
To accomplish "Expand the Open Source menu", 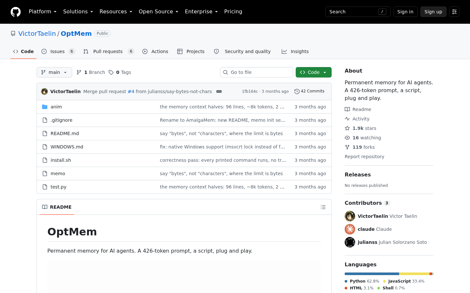I will [159, 12].
